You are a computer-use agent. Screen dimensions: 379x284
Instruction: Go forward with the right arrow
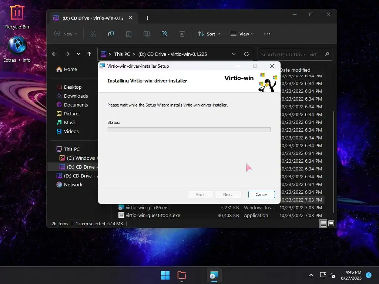pyautogui.click(x=67, y=54)
